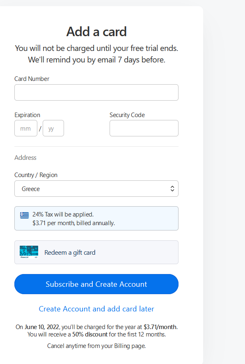This screenshot has width=245, height=364.
Task: Focus the Security Code input box
Action: click(x=144, y=128)
